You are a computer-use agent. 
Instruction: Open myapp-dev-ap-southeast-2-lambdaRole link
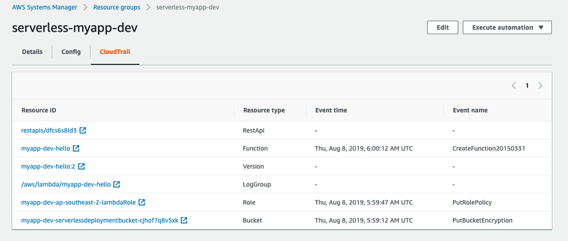click(x=79, y=202)
